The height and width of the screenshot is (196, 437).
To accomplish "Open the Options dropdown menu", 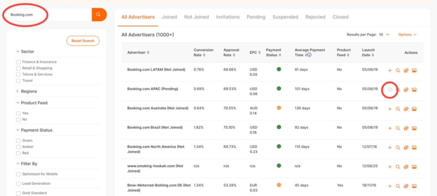I will tap(407, 35).
